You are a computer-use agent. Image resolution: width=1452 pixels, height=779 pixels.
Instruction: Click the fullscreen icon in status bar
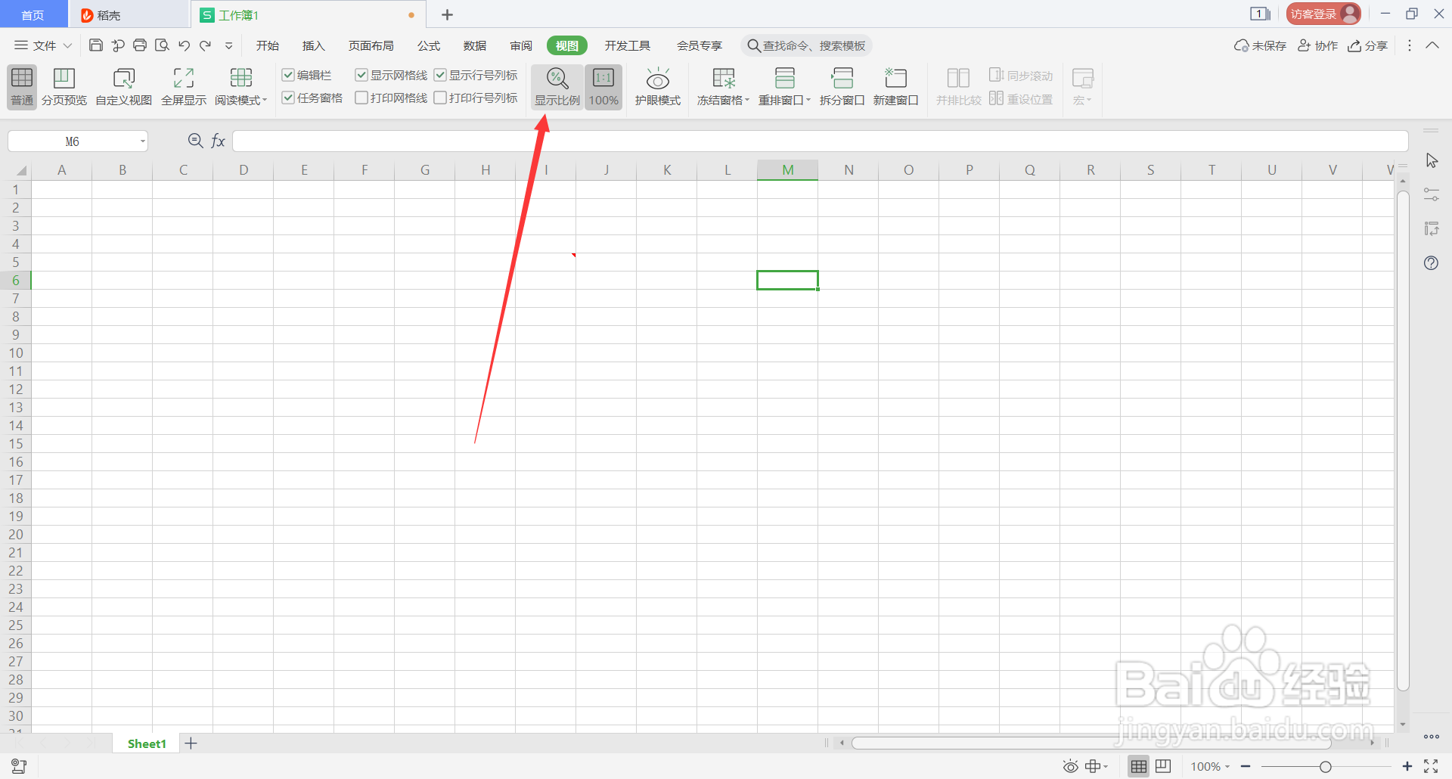coord(1431,766)
